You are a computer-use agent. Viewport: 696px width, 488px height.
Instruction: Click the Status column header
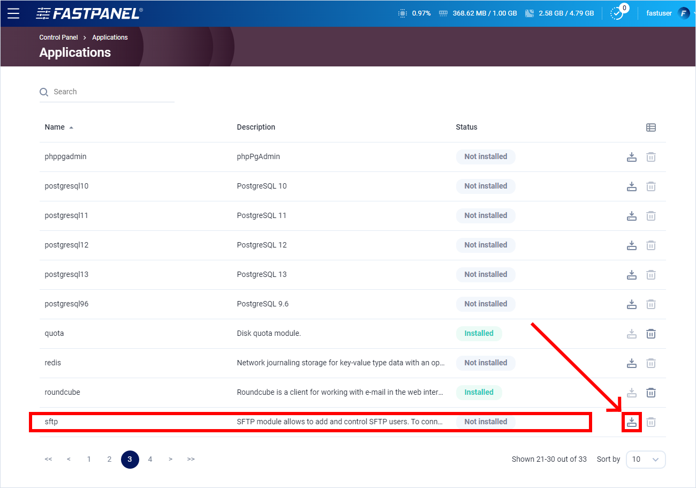click(x=466, y=127)
